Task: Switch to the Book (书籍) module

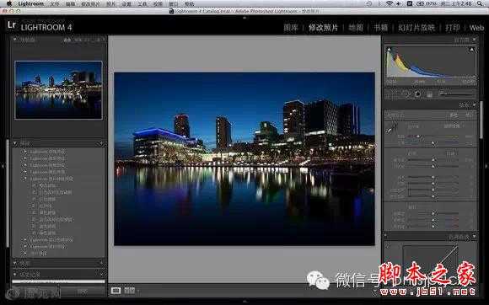Action: click(x=381, y=28)
